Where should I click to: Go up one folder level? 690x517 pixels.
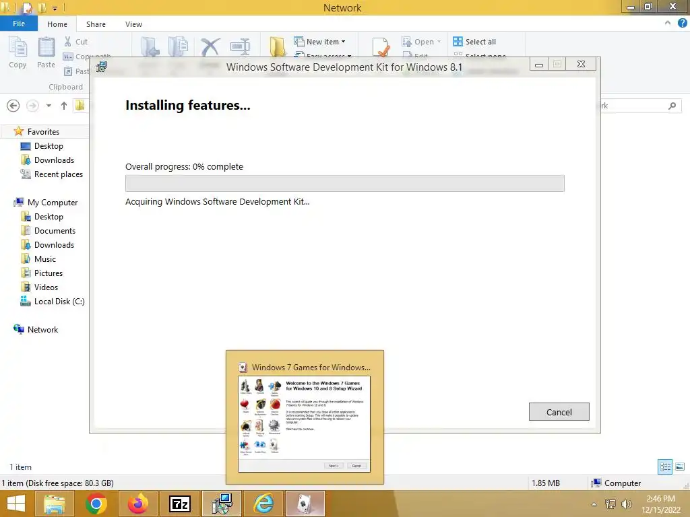[x=64, y=106]
